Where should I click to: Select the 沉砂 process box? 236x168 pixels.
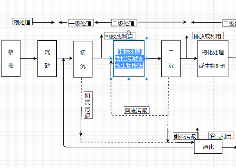point(47,58)
